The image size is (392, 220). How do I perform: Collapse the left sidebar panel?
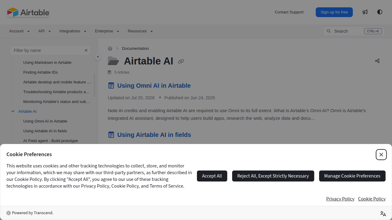point(98,57)
